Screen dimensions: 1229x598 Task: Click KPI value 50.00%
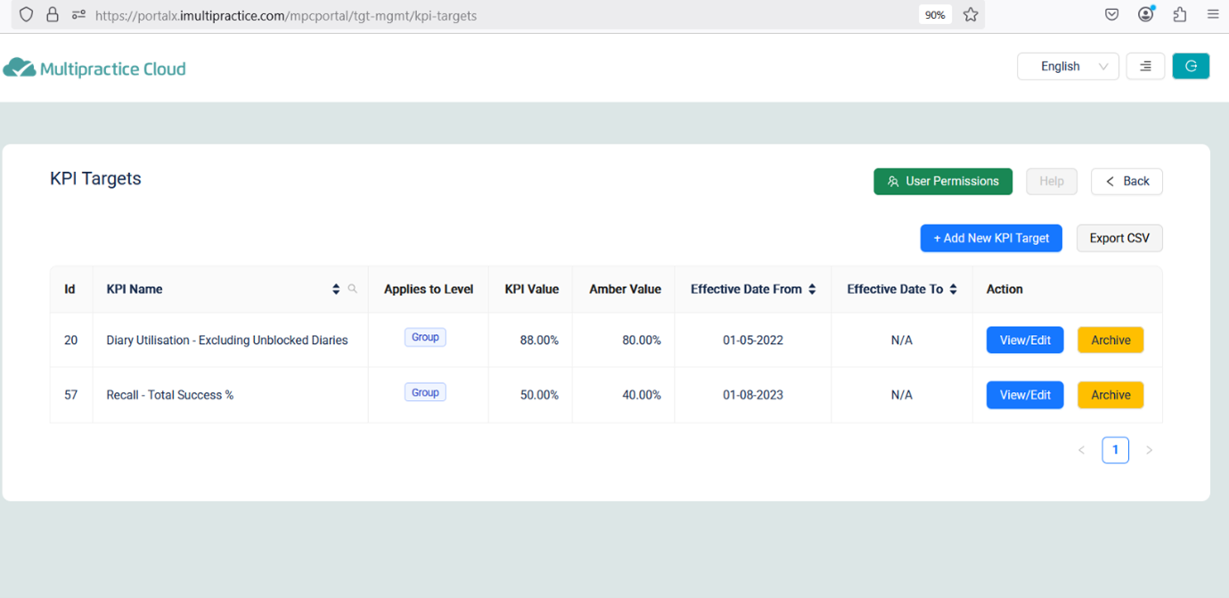[539, 396]
